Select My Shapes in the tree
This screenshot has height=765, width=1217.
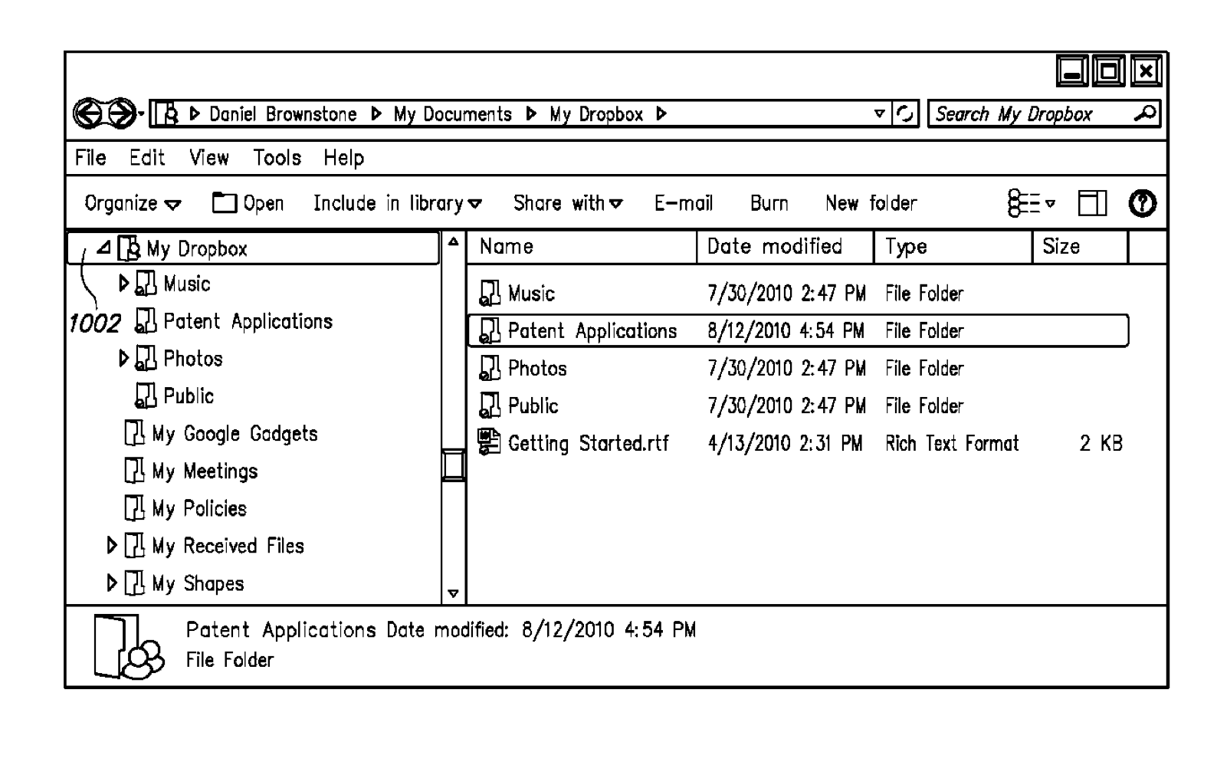click(x=198, y=583)
